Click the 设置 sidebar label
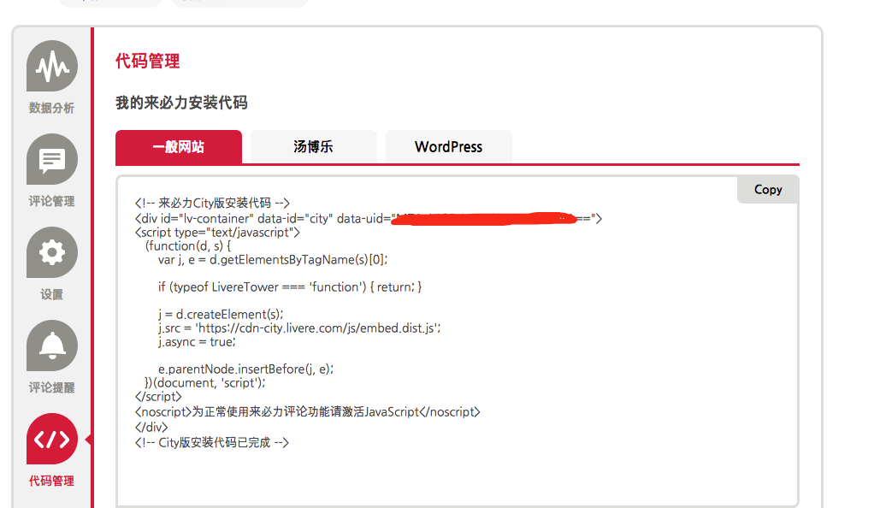 click(51, 294)
